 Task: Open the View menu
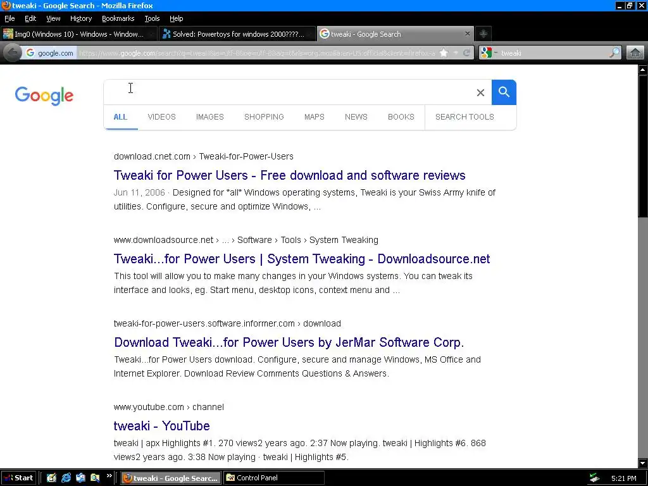(53, 18)
